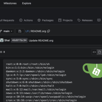Click the Projects board icon
The height and width of the screenshot is (102, 102).
(x=60, y=20)
